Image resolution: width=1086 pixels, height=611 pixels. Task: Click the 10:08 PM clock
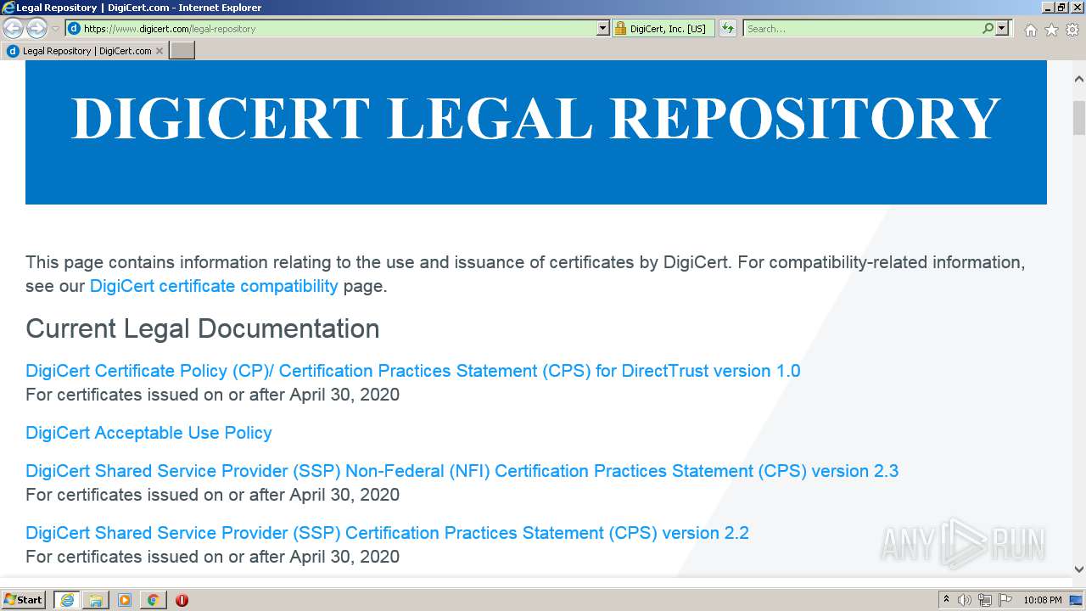pos(1043,600)
